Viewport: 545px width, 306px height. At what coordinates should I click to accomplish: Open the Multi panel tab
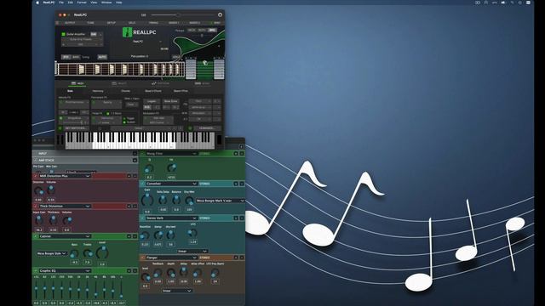tap(119, 83)
